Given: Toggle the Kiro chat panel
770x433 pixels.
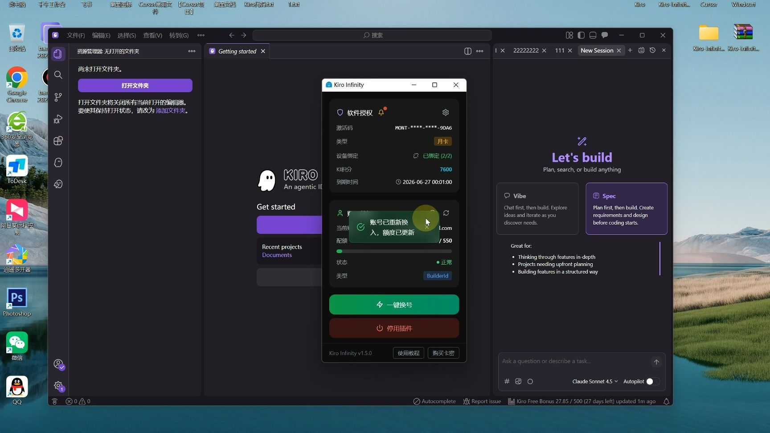Looking at the screenshot, I should tap(605, 35).
